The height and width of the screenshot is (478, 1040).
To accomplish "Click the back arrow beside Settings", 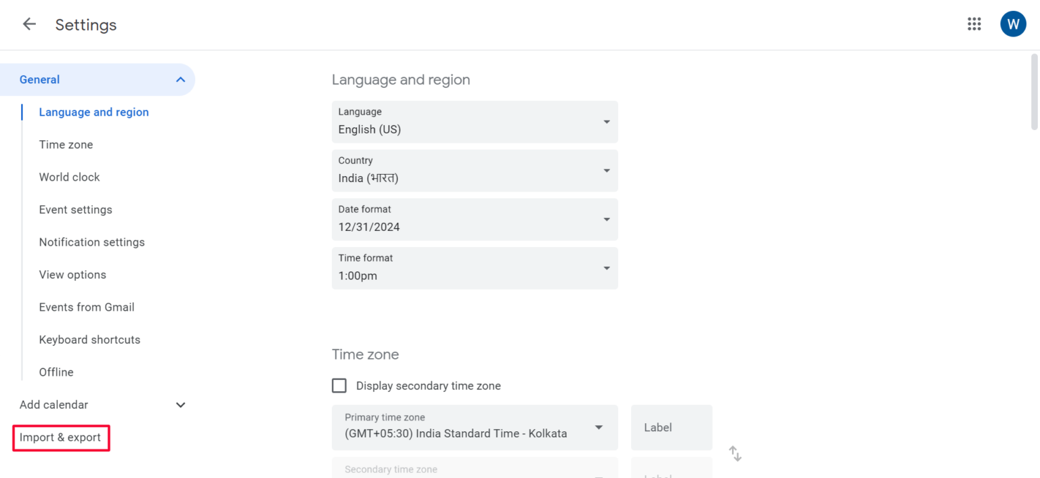I will coord(29,24).
